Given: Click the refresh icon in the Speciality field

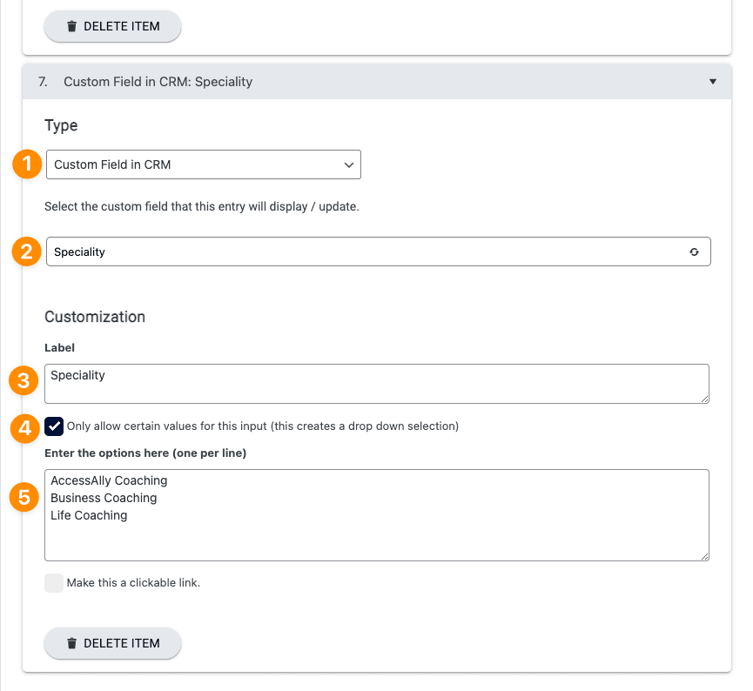Looking at the screenshot, I should tap(694, 252).
